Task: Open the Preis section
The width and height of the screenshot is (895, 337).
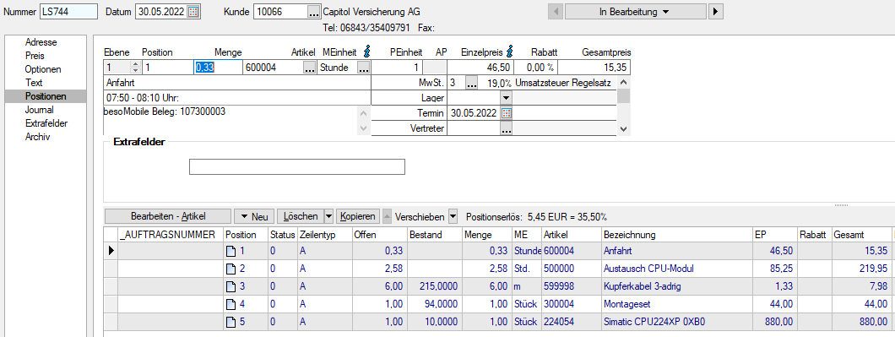Action: click(35, 56)
